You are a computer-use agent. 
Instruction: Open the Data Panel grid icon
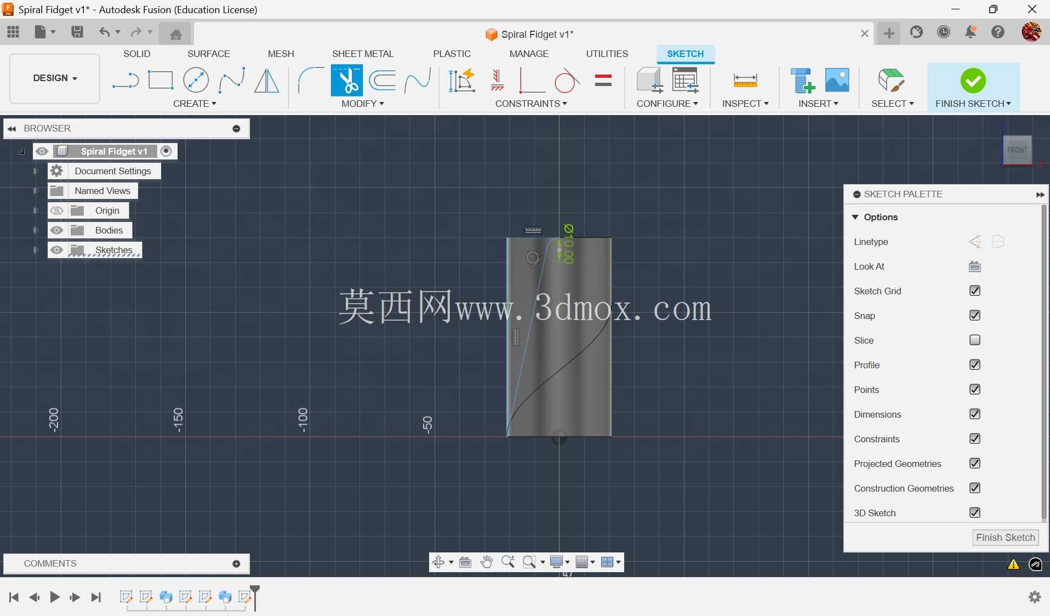point(13,32)
